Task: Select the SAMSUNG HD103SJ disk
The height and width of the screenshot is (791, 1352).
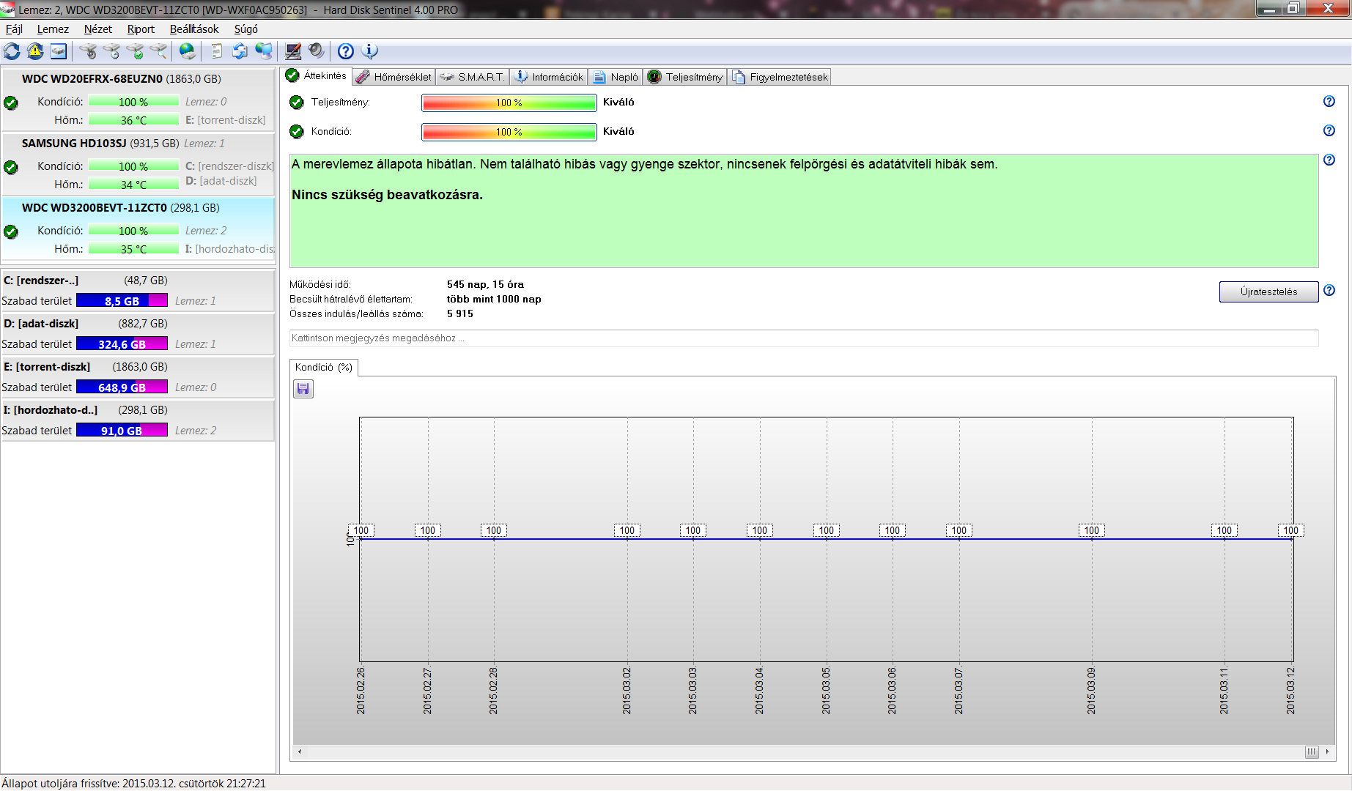Action: [138, 164]
